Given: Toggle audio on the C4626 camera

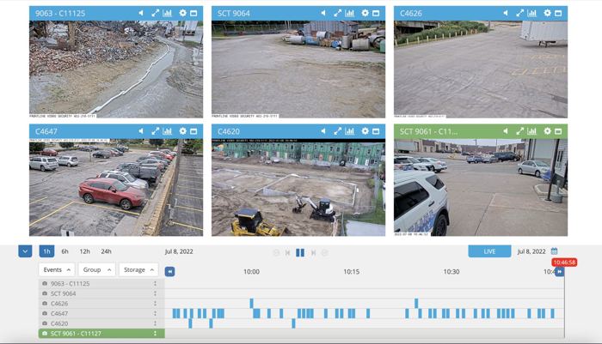Looking at the screenshot, I should (506, 13).
